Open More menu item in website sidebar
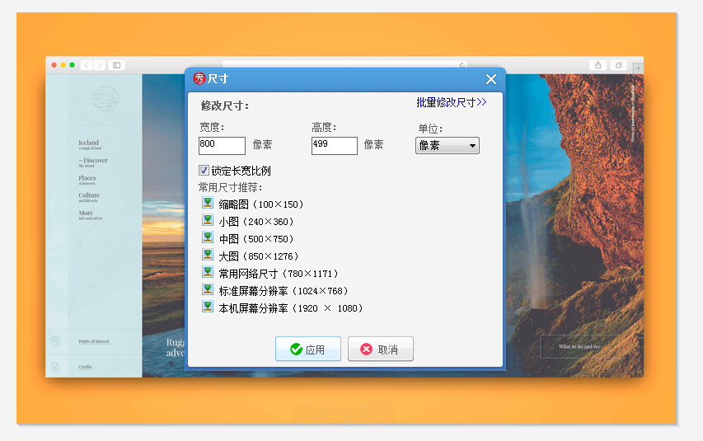Image resolution: width=703 pixels, height=441 pixels. coord(91,215)
